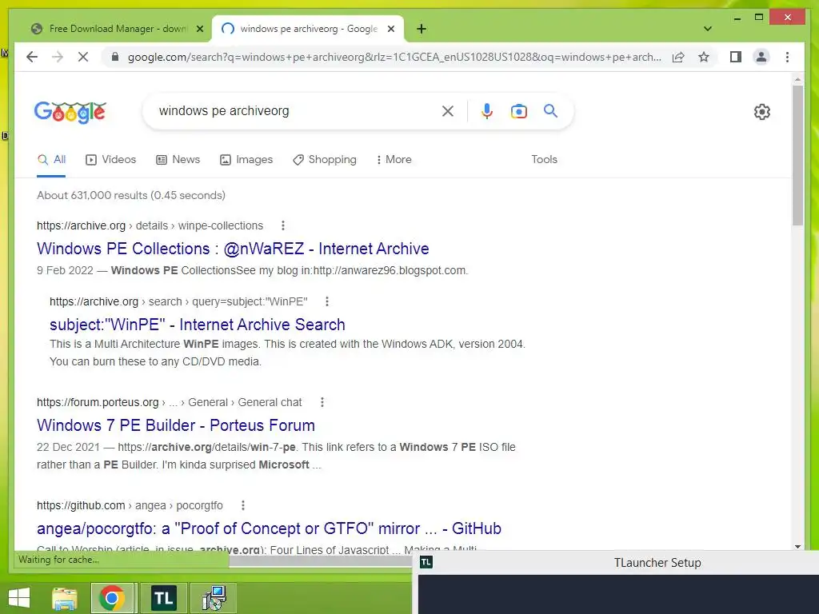Image resolution: width=819 pixels, height=614 pixels.
Task: Open the Chrome profile menu
Action: click(761, 57)
